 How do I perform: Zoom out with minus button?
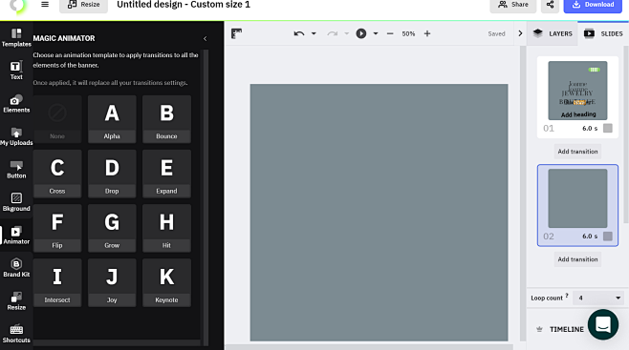click(390, 33)
